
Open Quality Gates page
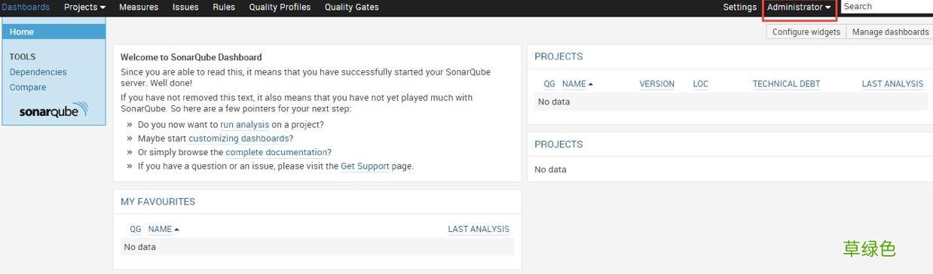352,7
